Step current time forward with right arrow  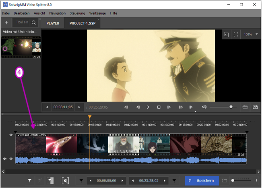point(79,107)
